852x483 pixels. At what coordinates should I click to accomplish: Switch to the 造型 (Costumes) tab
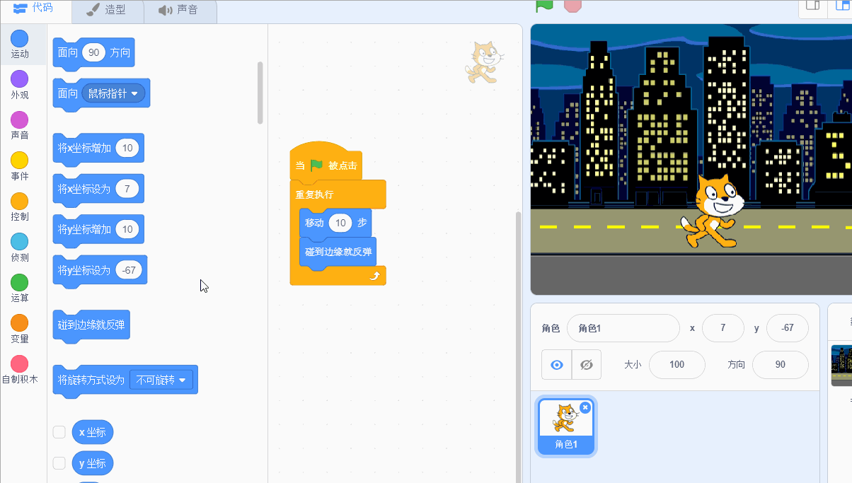click(108, 10)
